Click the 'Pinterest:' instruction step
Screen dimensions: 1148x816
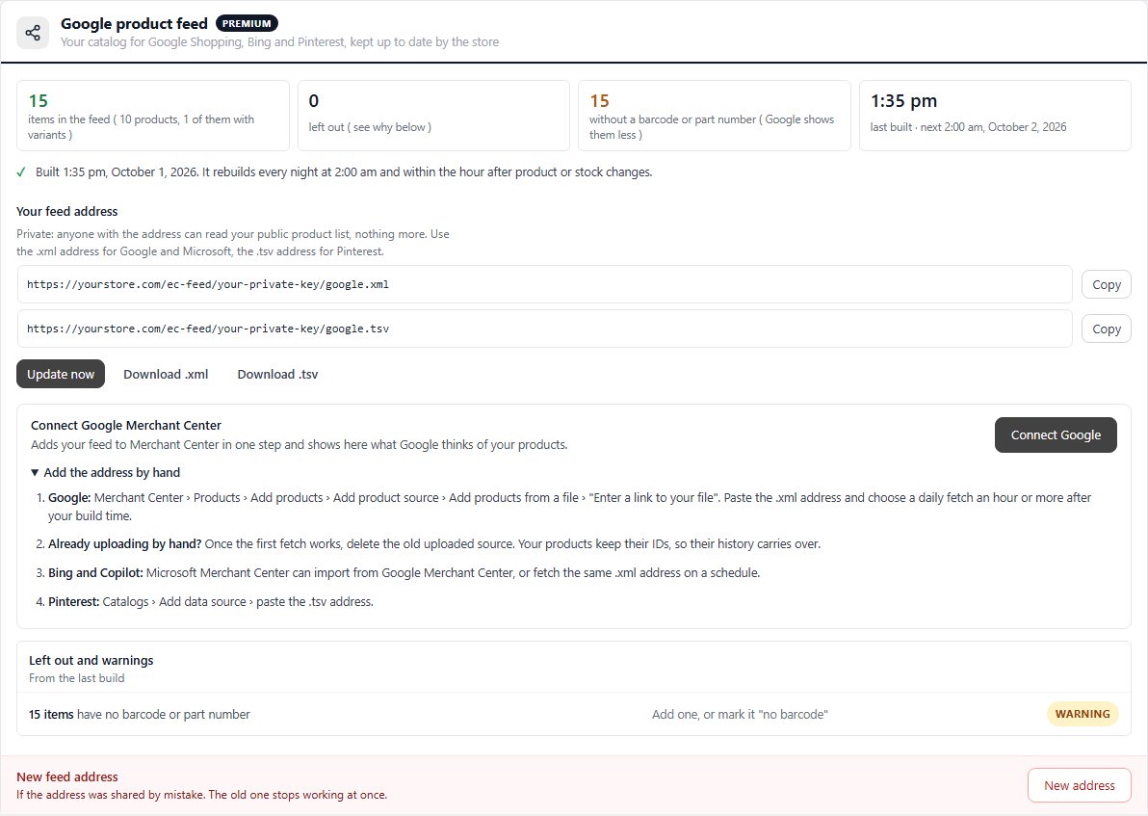click(211, 601)
